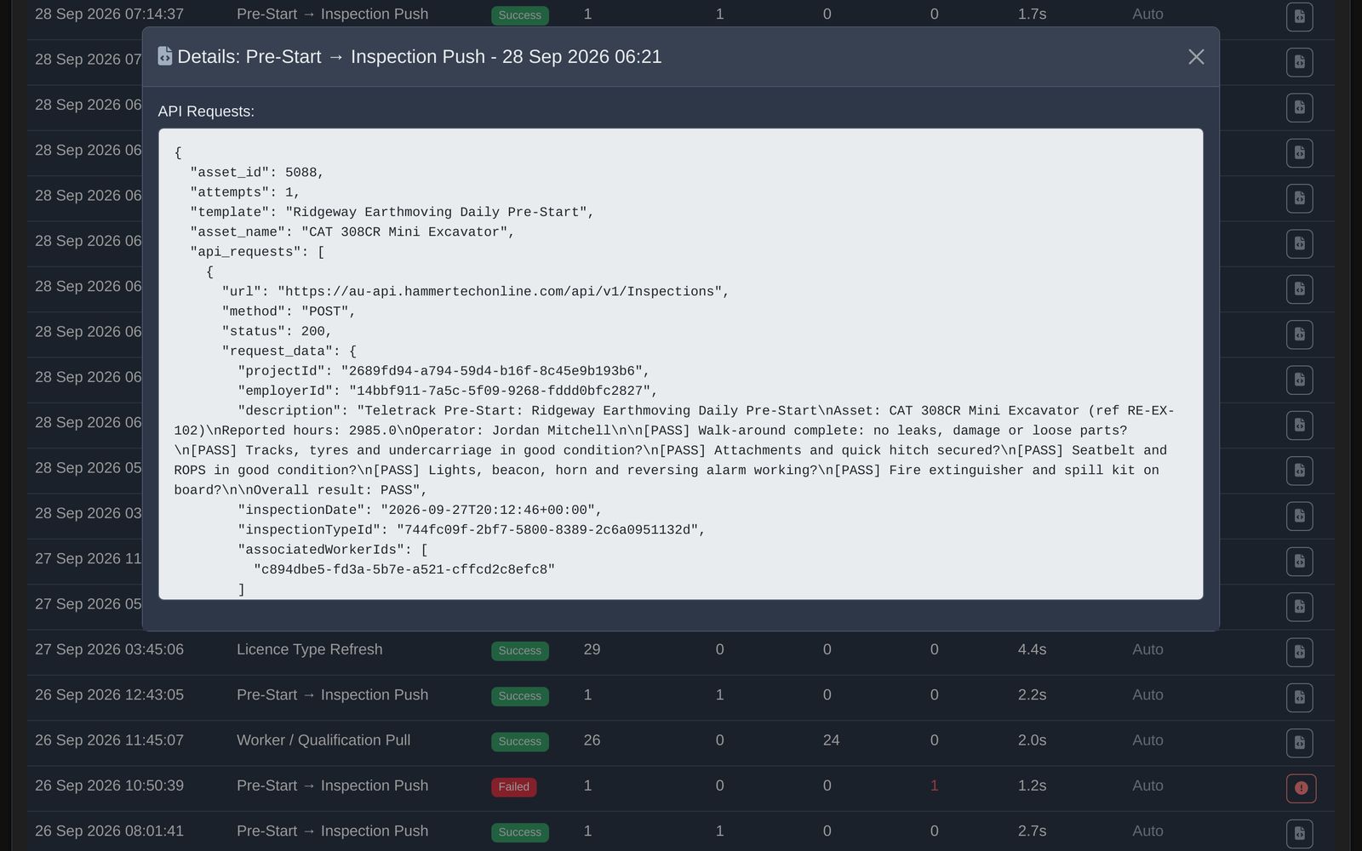Click 'Pre-Start → Inspection Push' in 26 Sep 10:50:39 row
Image resolution: width=1362 pixels, height=851 pixels.
332,785
